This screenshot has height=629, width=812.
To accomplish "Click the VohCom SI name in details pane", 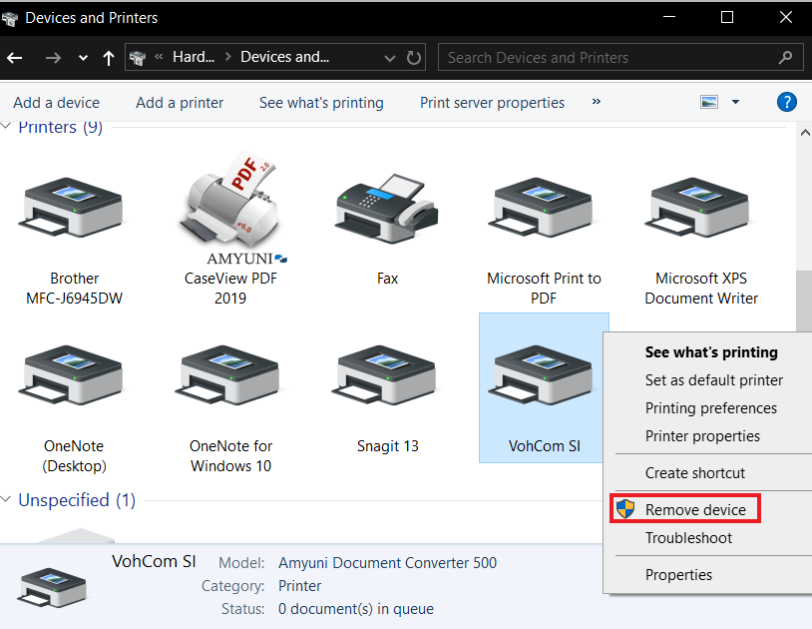I will (x=154, y=561).
